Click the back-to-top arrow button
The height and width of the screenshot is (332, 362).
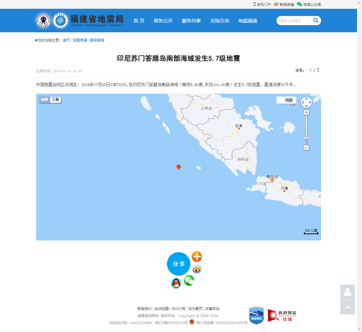point(347,307)
